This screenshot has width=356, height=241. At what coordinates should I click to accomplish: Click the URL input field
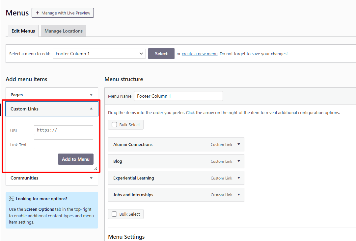(x=64, y=130)
